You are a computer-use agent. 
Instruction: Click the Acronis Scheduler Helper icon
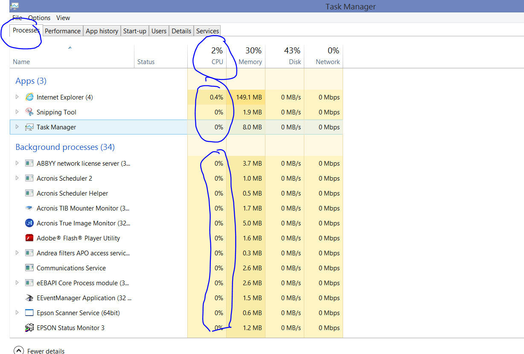(29, 193)
